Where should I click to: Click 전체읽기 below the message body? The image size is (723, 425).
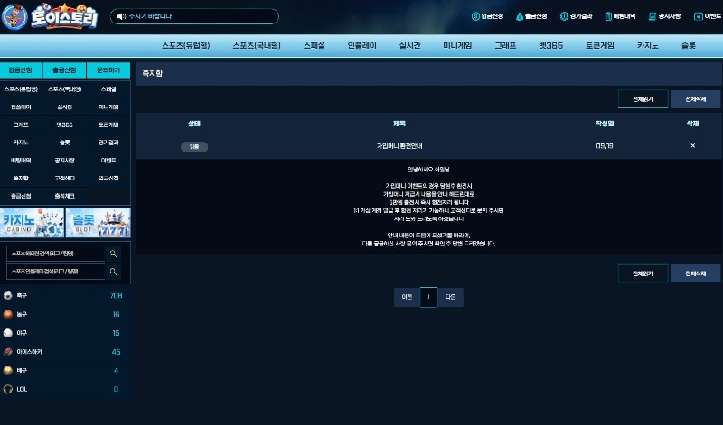[x=643, y=273]
